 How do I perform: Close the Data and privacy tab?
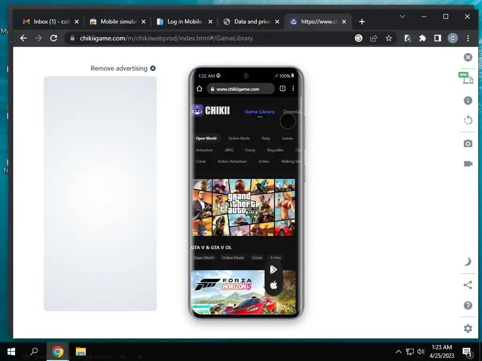pyautogui.click(x=277, y=22)
